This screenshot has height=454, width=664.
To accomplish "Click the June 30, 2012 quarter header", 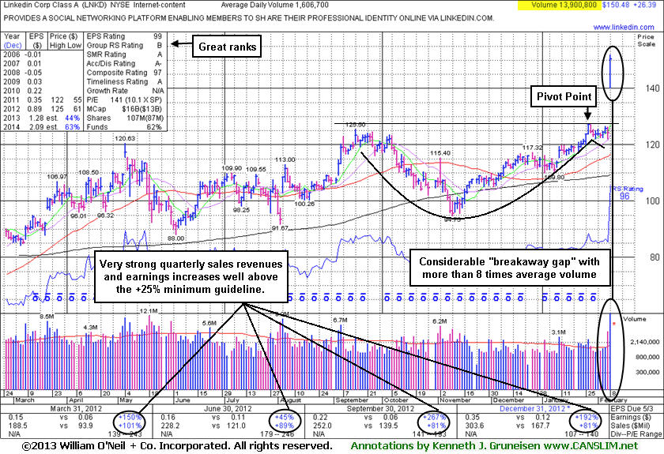I will click(x=228, y=409).
